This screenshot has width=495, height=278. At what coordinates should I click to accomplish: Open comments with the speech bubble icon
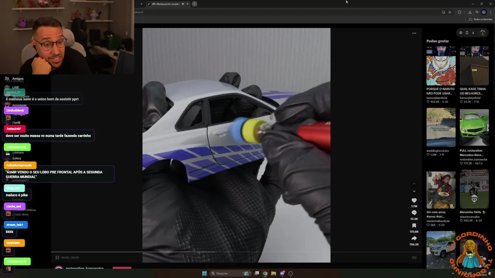click(414, 213)
